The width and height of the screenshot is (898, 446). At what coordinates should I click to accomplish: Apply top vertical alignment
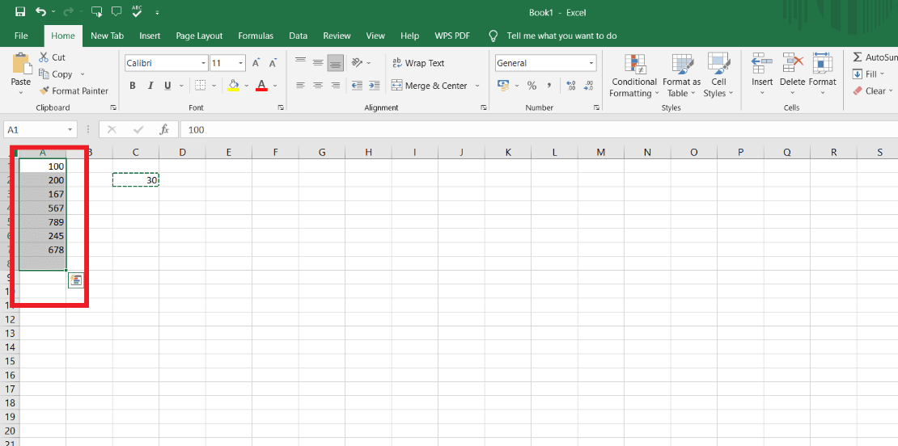pos(301,63)
